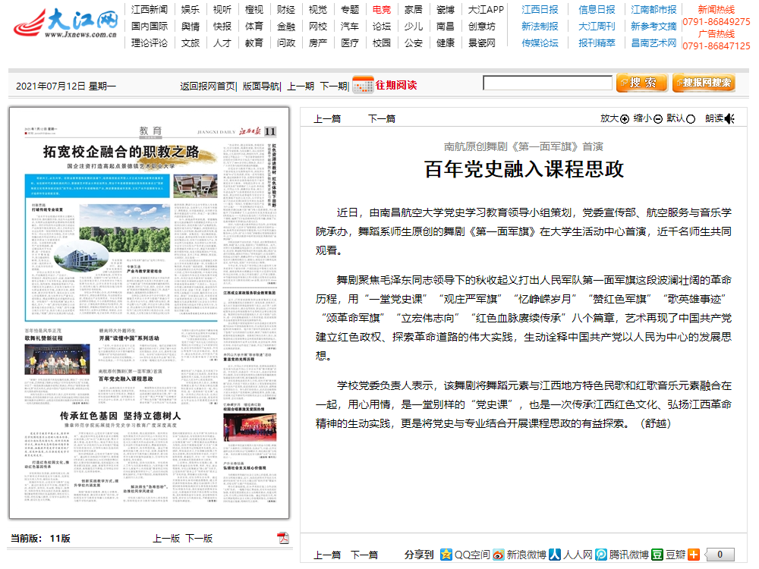The image size is (759, 569).
Task: Share article to QQ空间
Action: coord(446,555)
